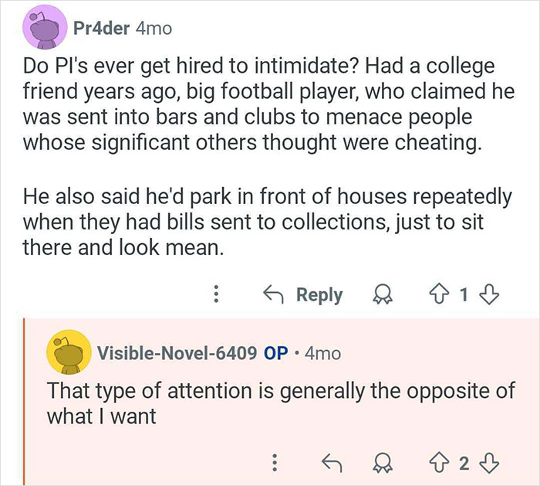Collapse the reply thread via the red line
This screenshot has height=486, width=540.
24,402
